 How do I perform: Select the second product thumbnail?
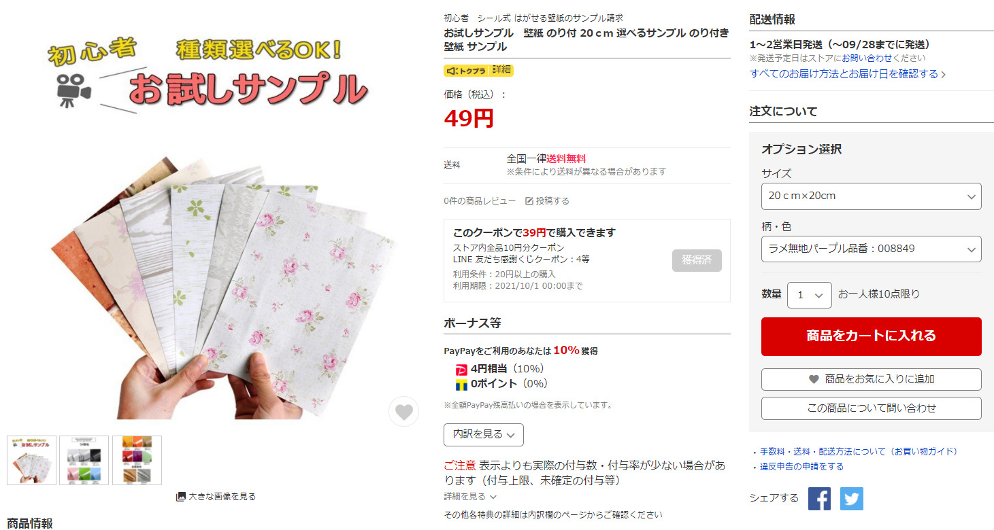(x=84, y=460)
